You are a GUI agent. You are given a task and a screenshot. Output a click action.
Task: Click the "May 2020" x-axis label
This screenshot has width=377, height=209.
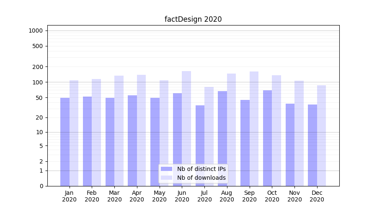159,196
